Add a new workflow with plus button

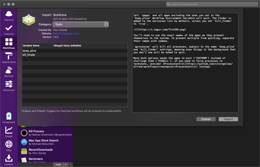point(66,164)
